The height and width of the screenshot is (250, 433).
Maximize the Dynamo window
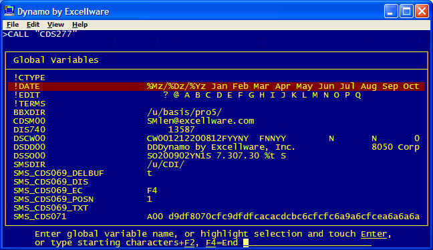406,11
